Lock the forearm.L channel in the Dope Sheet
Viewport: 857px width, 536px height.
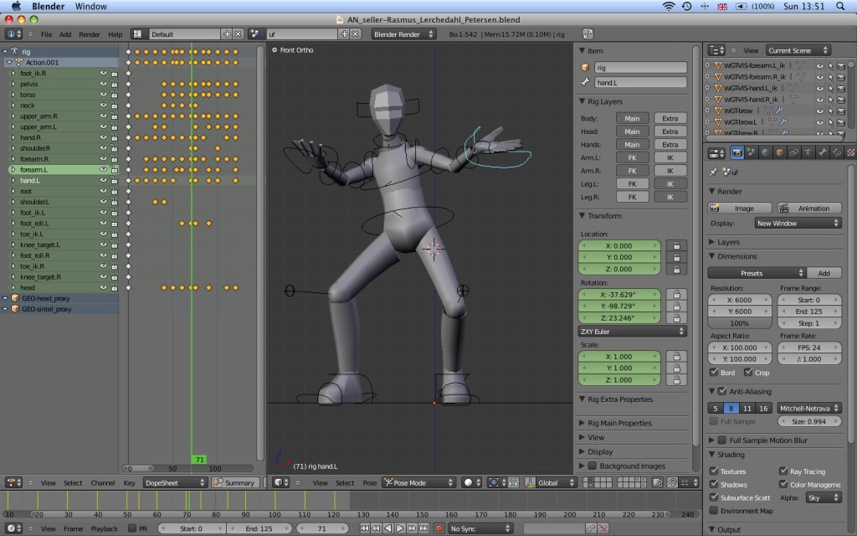pyautogui.click(x=115, y=169)
